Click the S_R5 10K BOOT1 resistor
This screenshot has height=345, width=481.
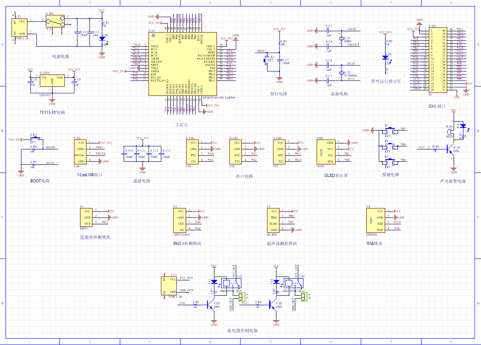coord(33,165)
